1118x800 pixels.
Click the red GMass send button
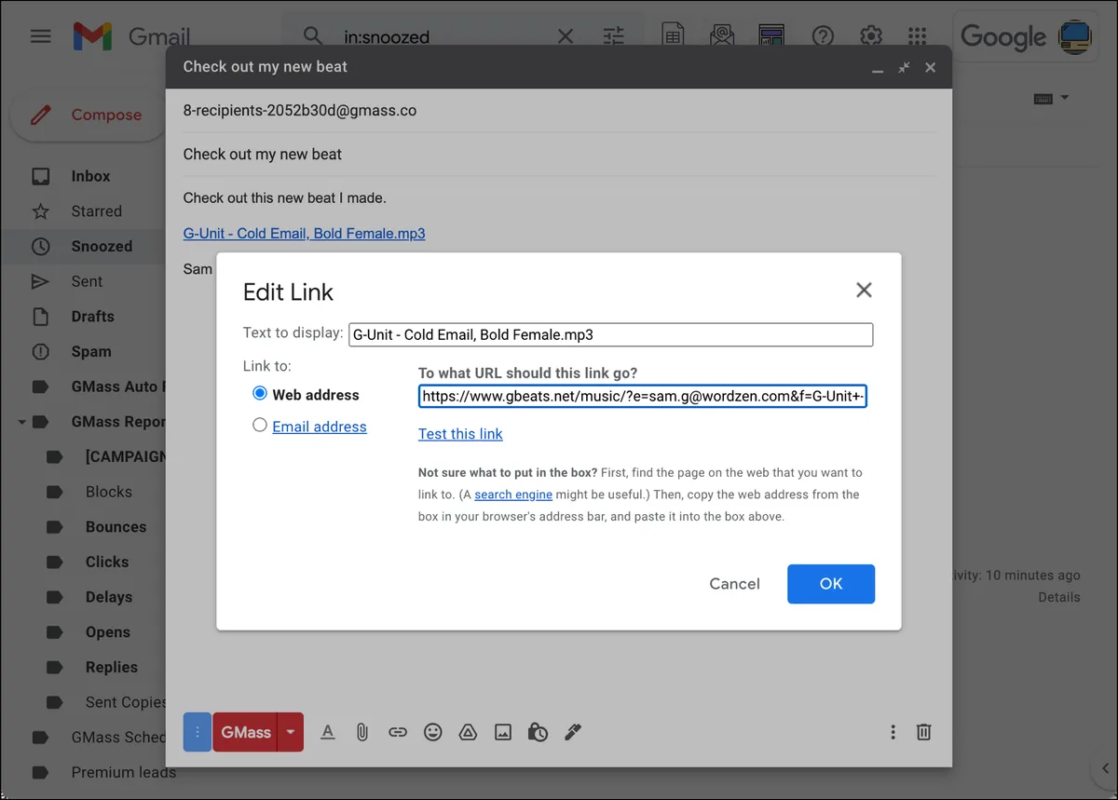(x=246, y=732)
